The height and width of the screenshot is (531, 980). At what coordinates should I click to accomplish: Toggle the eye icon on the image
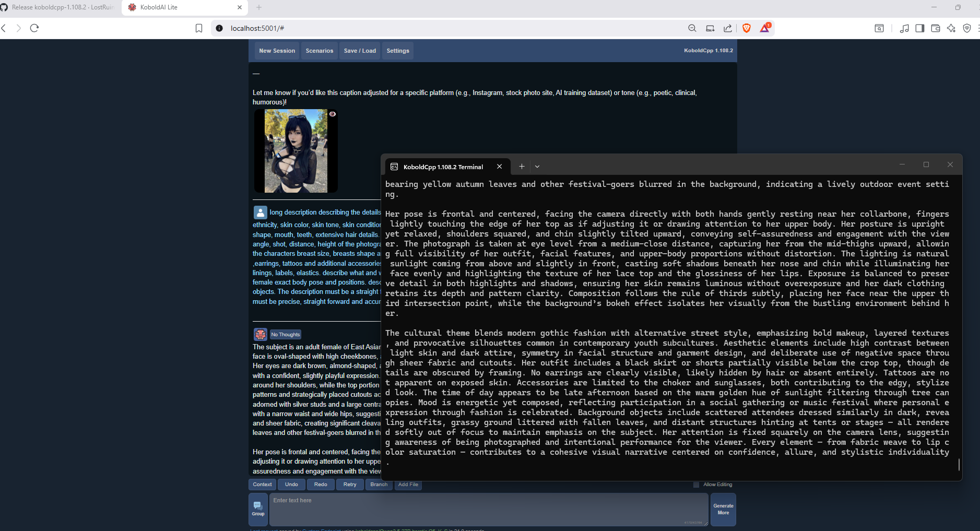333,114
